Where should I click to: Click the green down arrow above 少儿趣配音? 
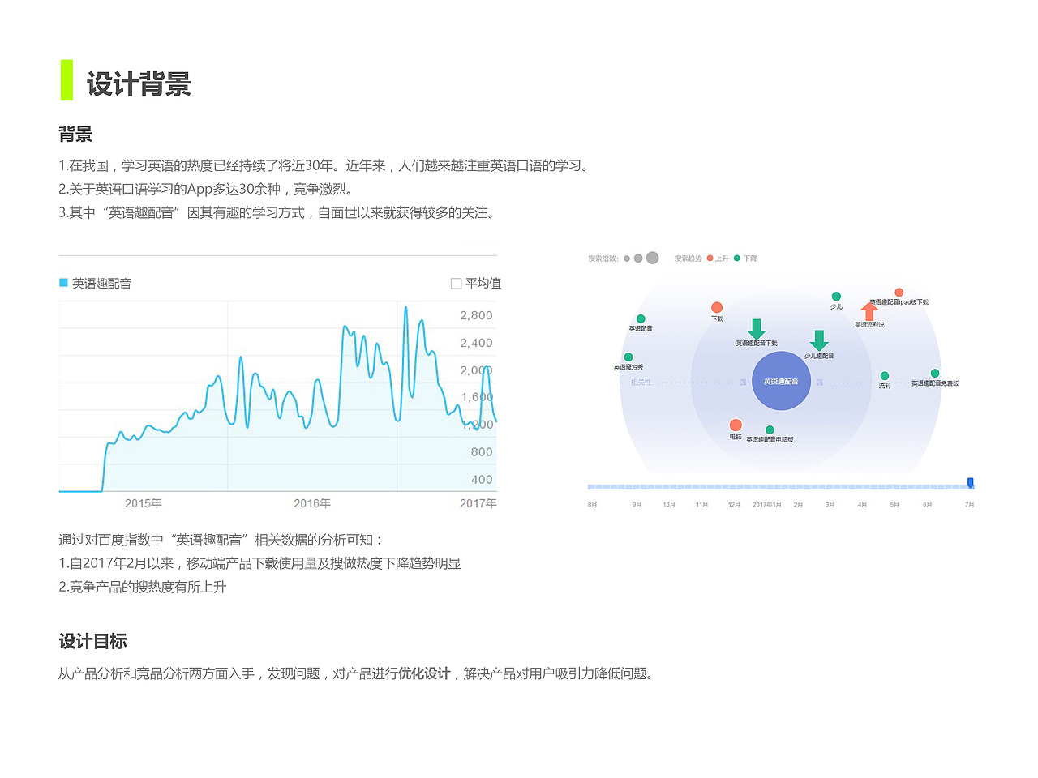[x=819, y=340]
